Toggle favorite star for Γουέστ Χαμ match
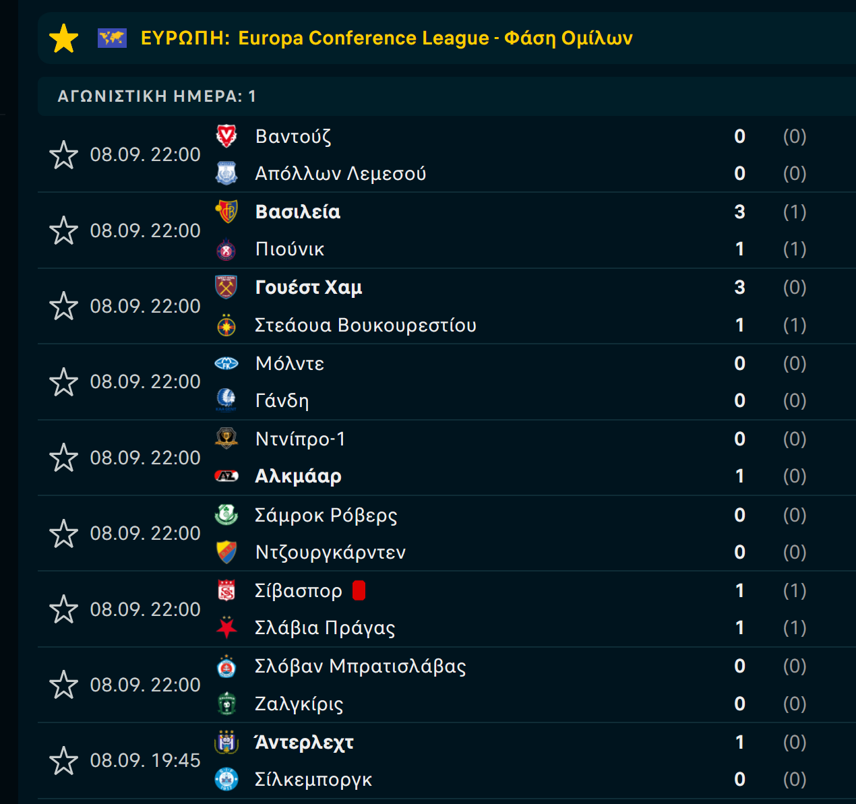This screenshot has height=804, width=856. (64, 306)
